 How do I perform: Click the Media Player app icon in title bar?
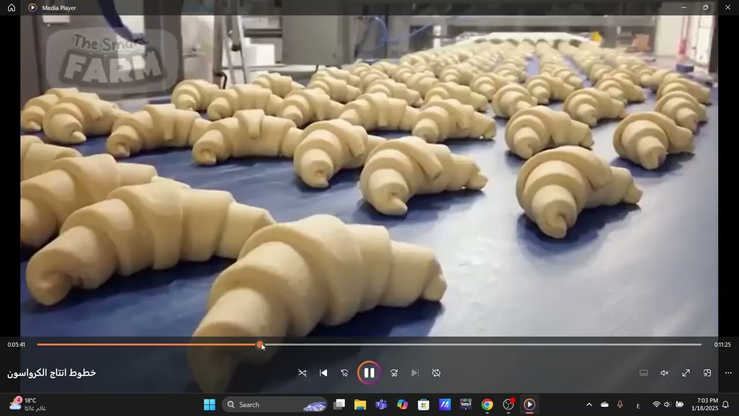pos(32,8)
